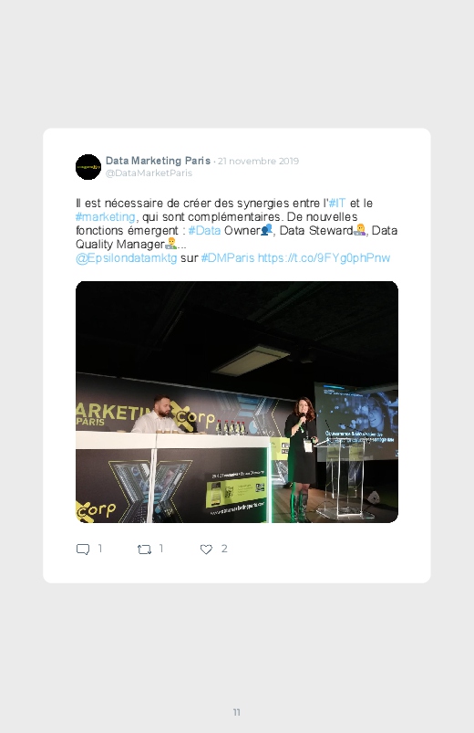
Task: Open the @DataMarketParis handle
Action: tap(149, 173)
